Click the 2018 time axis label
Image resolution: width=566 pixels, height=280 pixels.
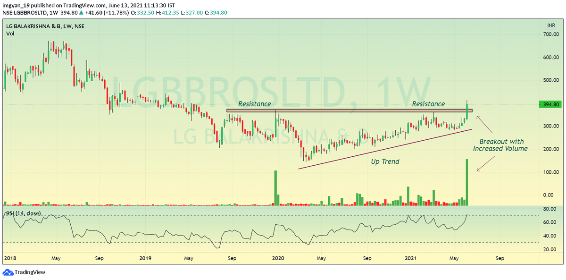[10, 259]
